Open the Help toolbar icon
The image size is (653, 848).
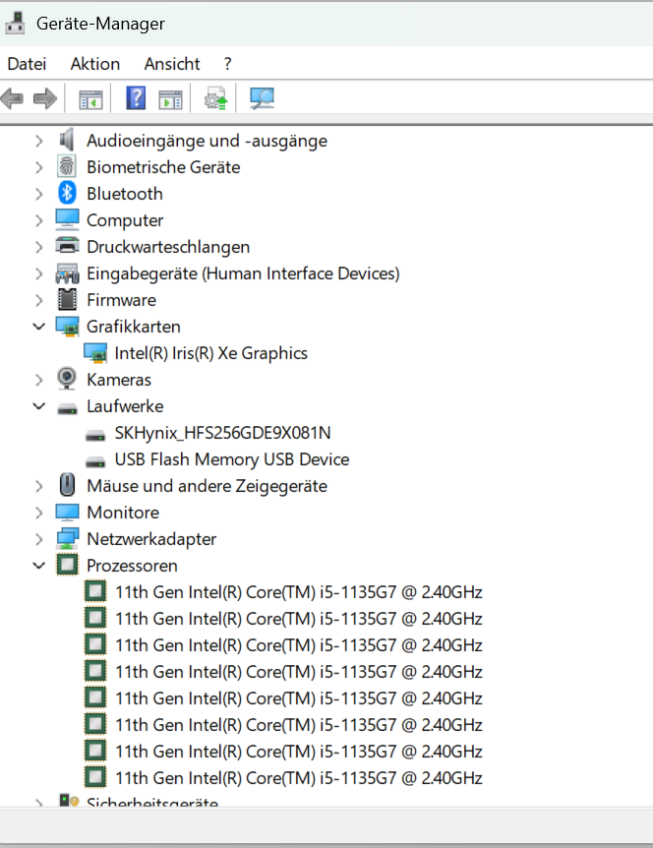pos(136,98)
